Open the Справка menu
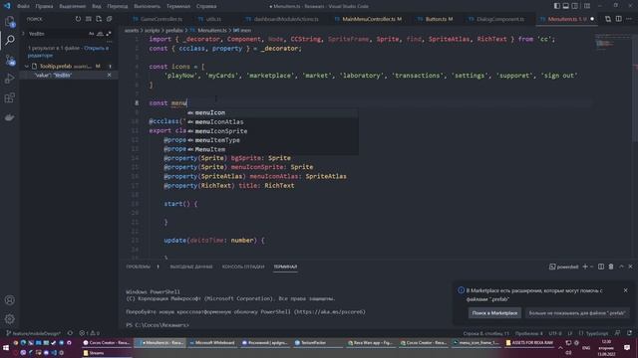Screen dimensions: 638x358 206,6
